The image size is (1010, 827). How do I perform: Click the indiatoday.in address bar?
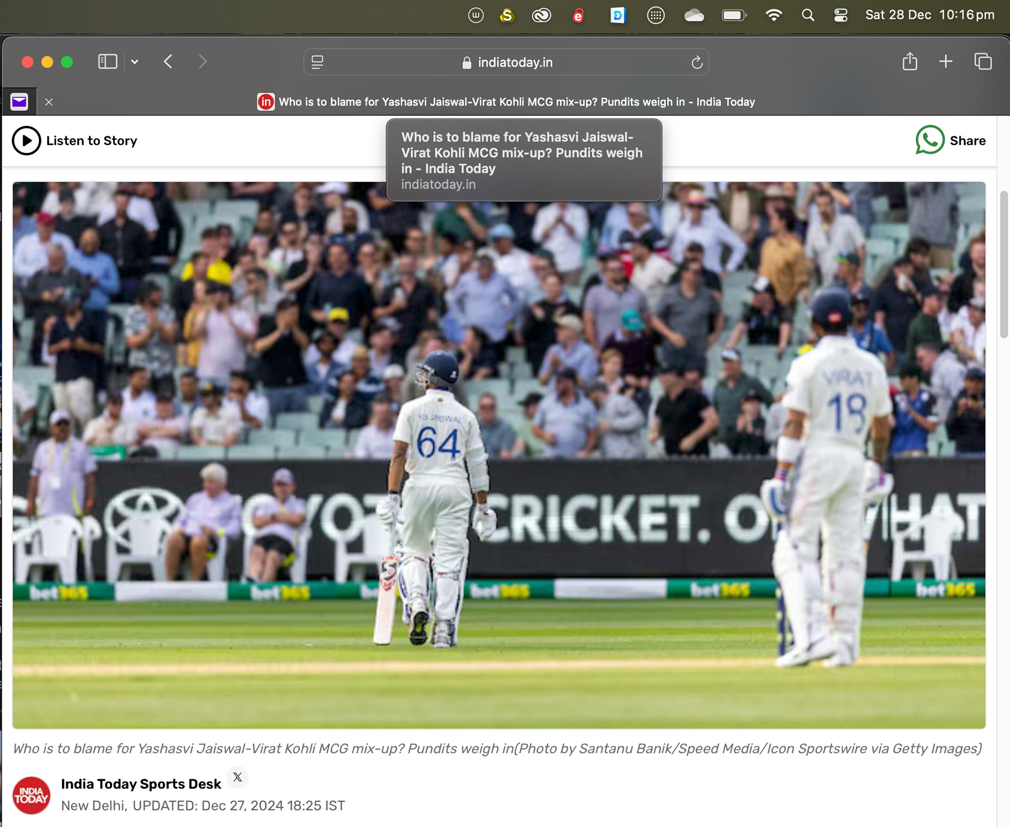(514, 63)
